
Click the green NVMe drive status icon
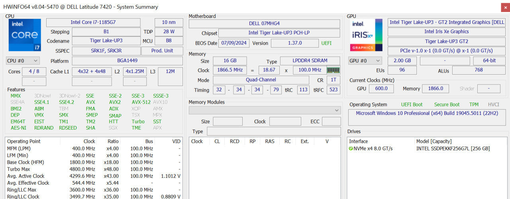[x=351, y=148]
